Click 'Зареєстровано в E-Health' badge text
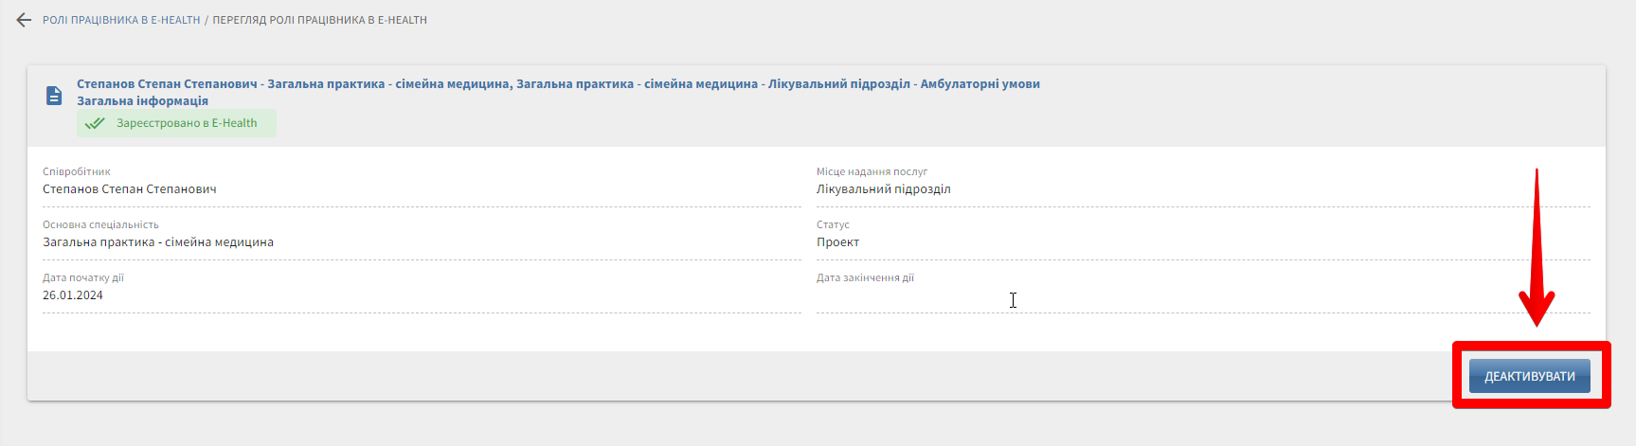The image size is (1636, 446). pos(187,123)
